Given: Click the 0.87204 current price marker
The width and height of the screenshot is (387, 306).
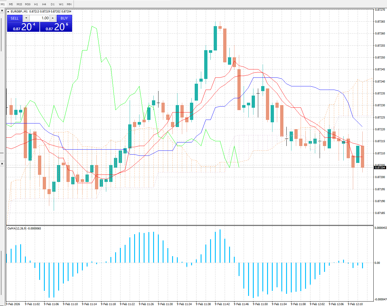Looking at the screenshot, I should 380,168.
